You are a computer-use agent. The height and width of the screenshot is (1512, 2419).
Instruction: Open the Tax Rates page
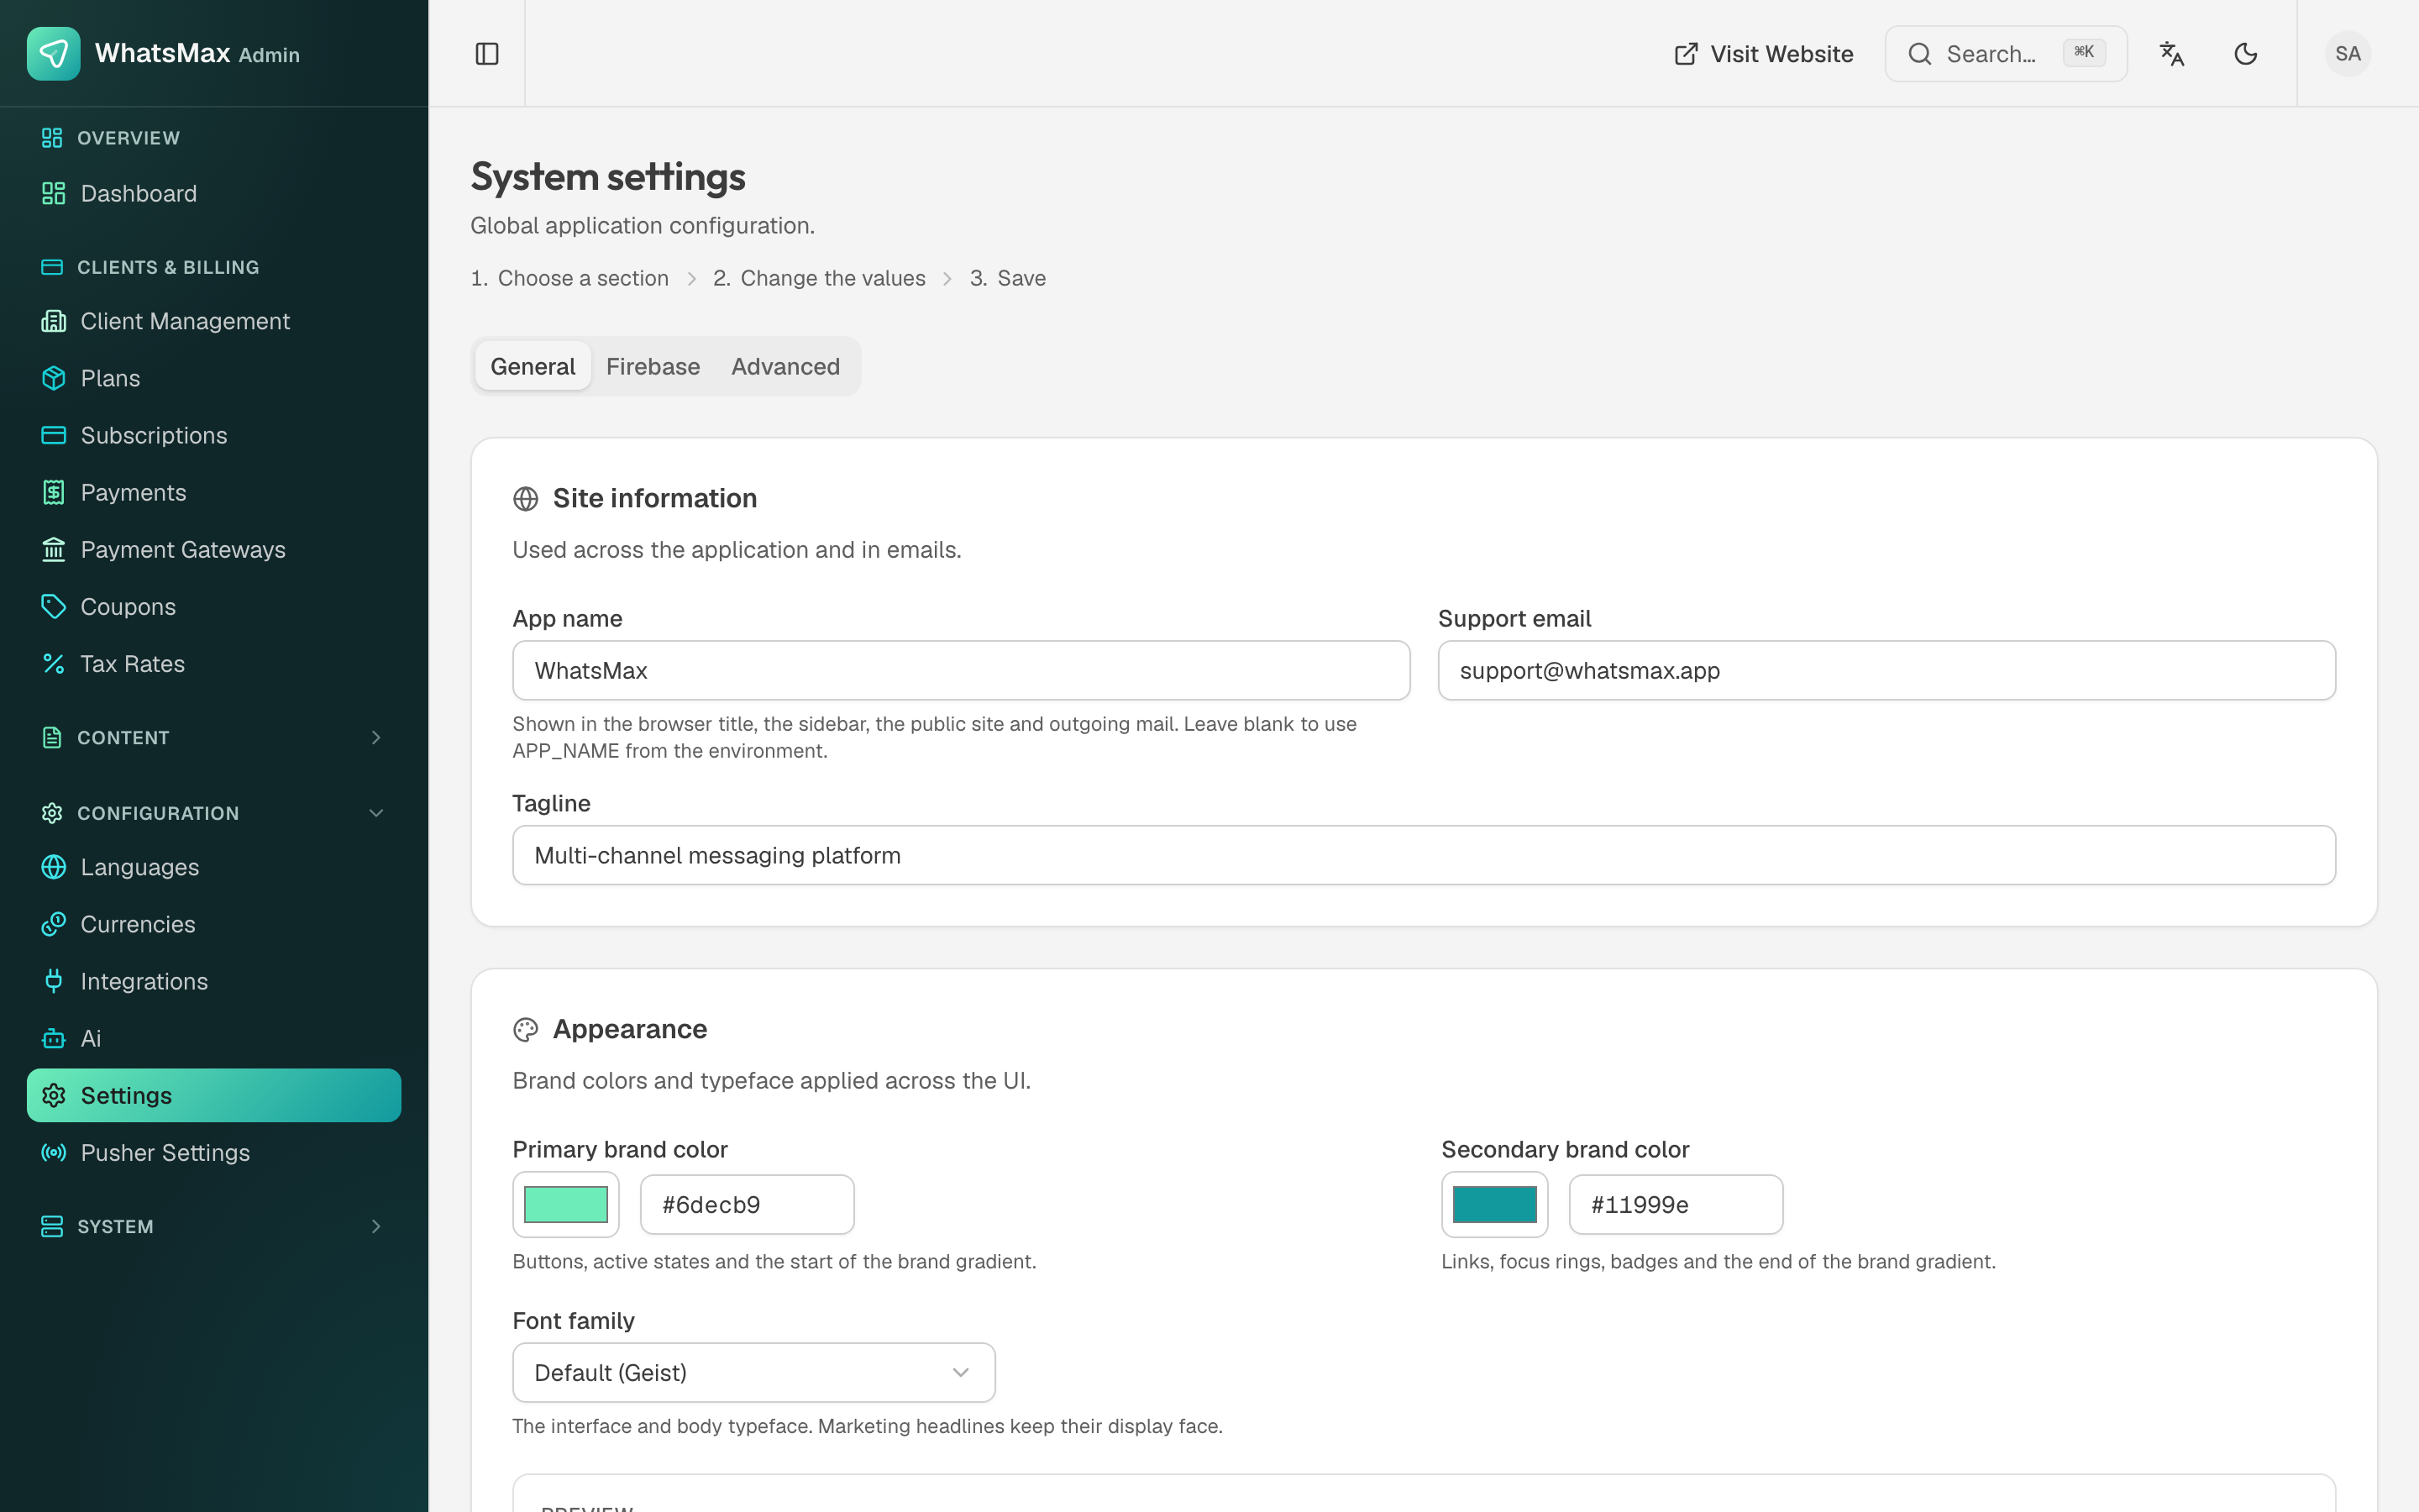[214, 664]
